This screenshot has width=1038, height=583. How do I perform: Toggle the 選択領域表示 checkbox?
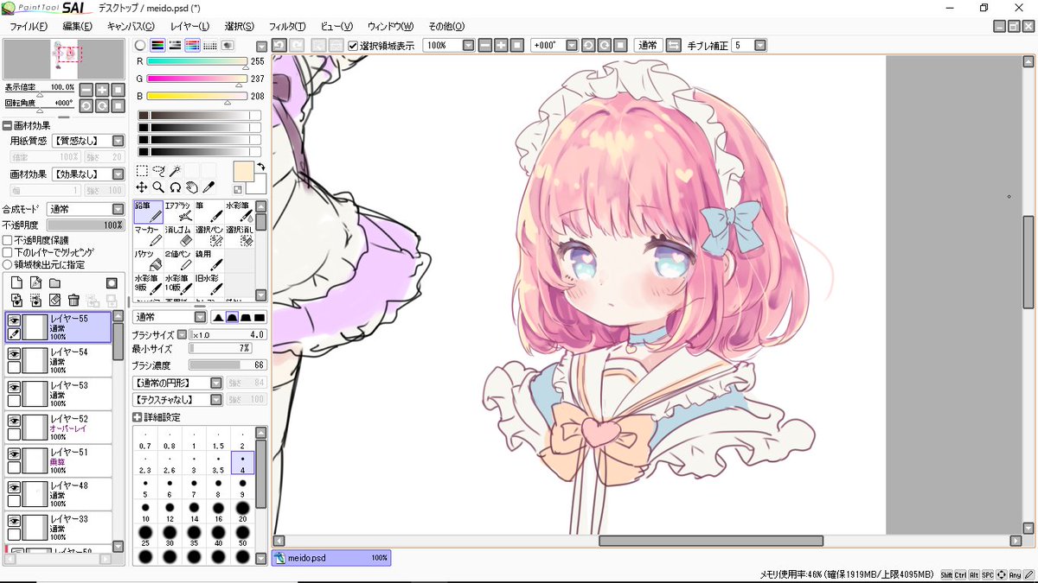pos(353,45)
